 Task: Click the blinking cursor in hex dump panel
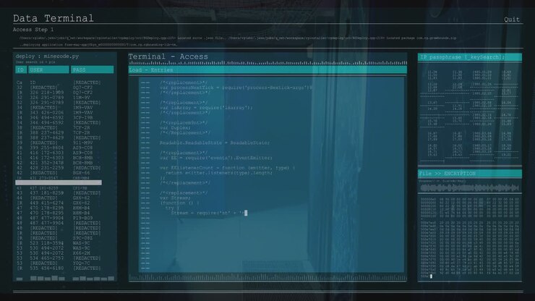tap(431, 276)
